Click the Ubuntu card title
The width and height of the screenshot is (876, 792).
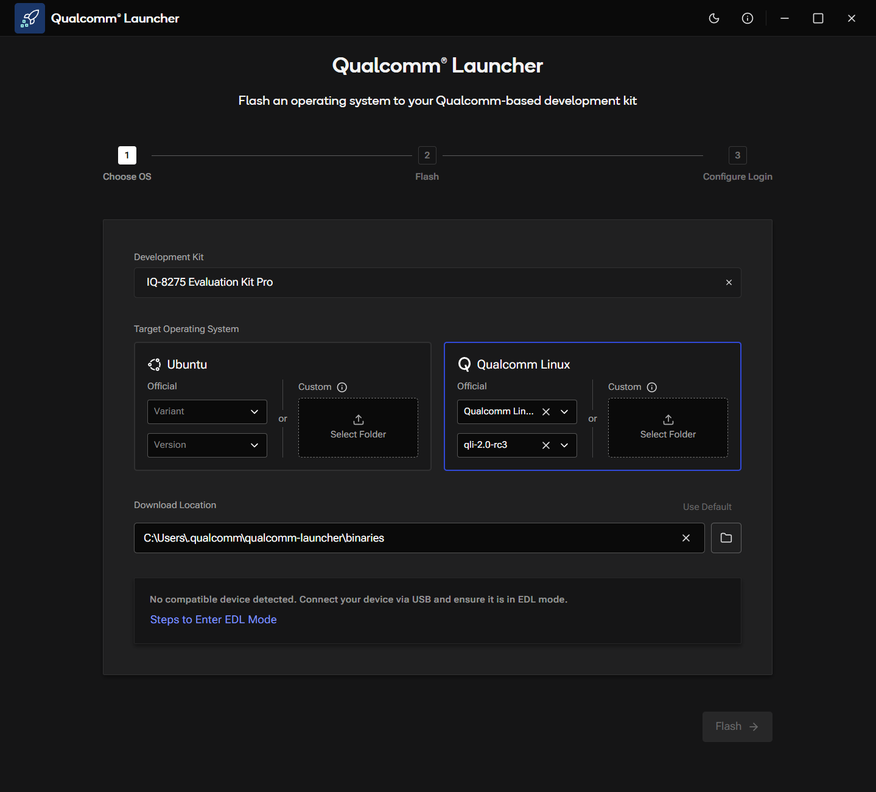coord(187,364)
